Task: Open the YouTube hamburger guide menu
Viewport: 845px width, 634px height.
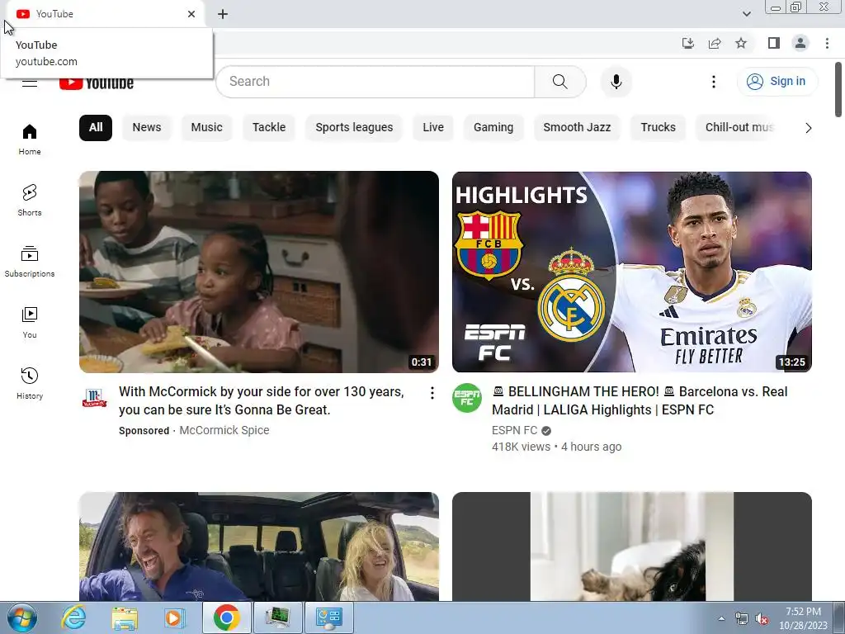Action: point(30,83)
